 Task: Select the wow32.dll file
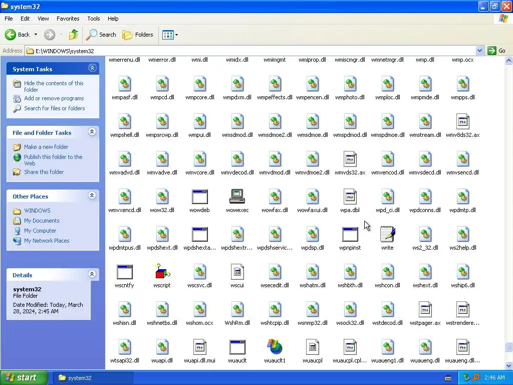[x=162, y=197]
